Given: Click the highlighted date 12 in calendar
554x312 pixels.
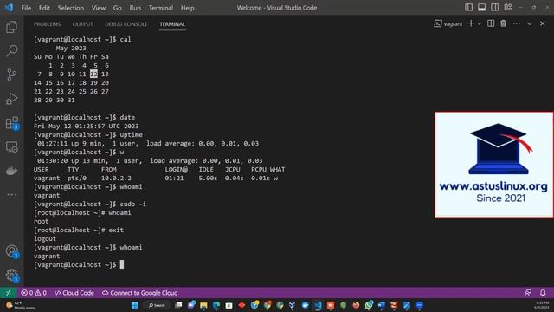Looking at the screenshot, I should click(93, 74).
